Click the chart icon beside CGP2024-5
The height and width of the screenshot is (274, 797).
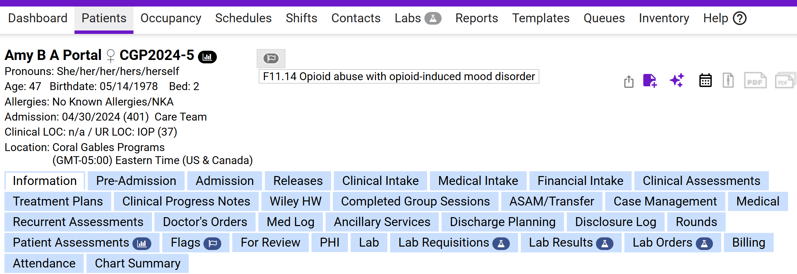[208, 57]
